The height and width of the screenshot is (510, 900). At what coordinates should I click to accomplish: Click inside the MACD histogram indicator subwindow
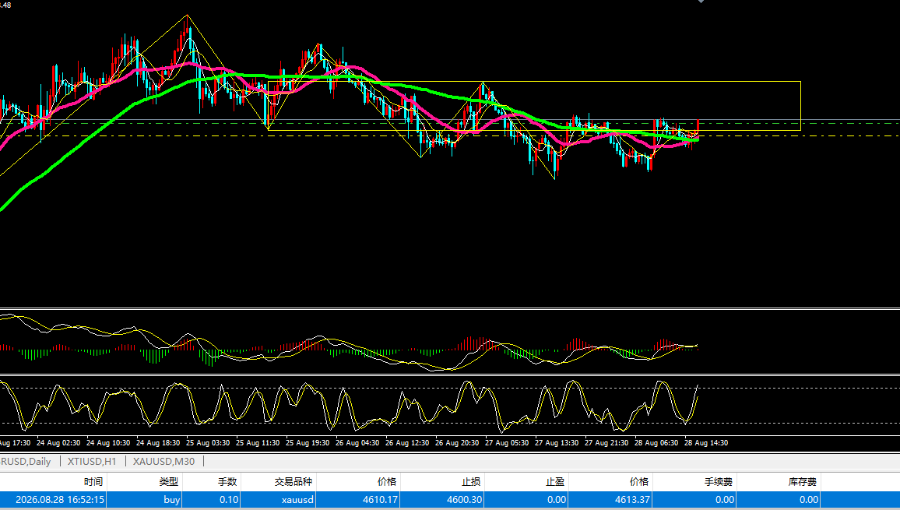coord(450,342)
